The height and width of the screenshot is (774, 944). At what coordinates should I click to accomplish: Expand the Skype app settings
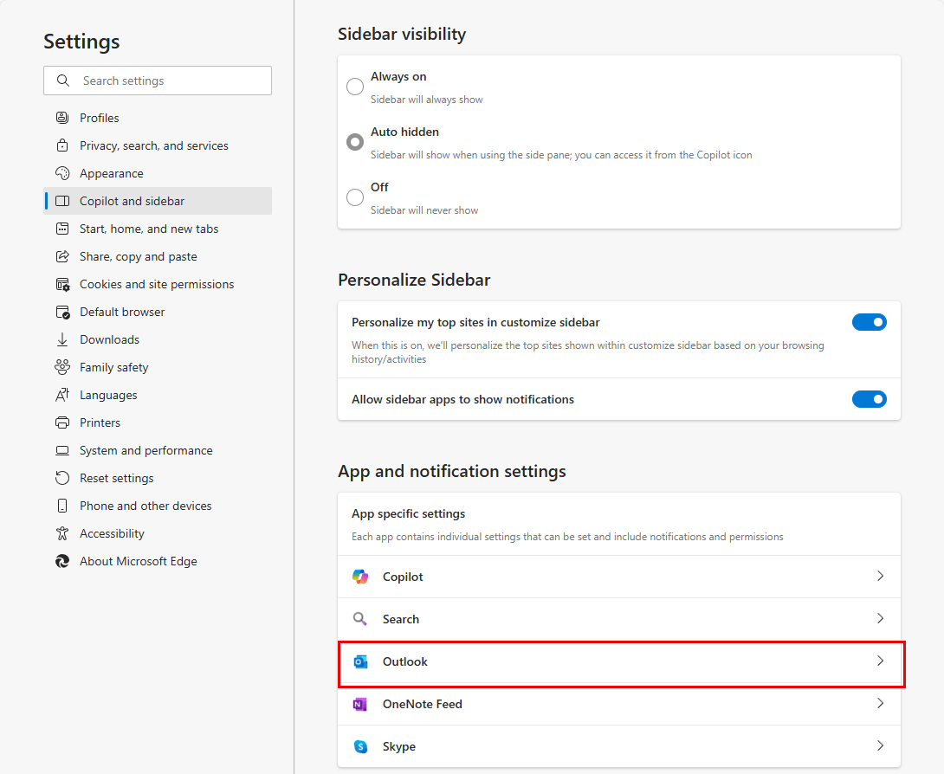pos(880,746)
